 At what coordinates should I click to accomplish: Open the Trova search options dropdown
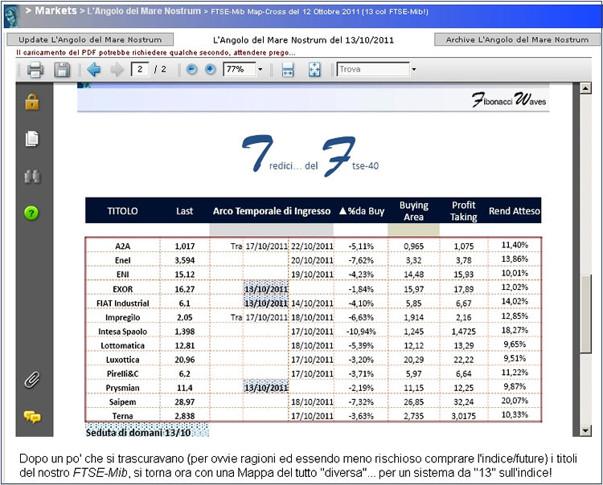click(414, 70)
